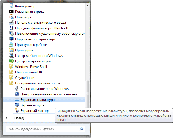Click the search magnifier icon
173x138 pixels.
point(82,129)
